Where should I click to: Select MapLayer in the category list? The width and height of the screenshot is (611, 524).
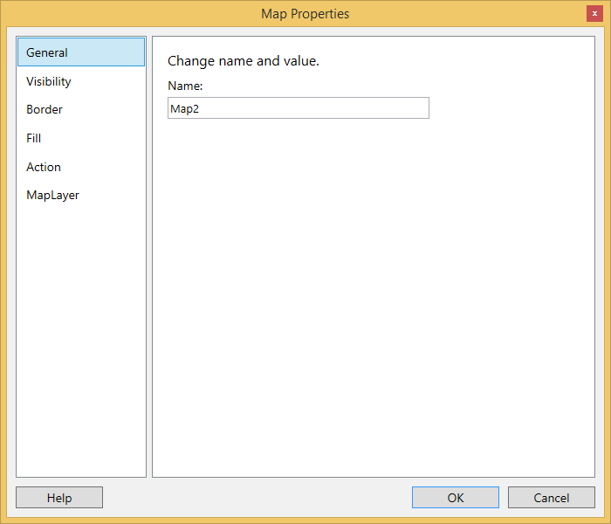tap(52, 195)
